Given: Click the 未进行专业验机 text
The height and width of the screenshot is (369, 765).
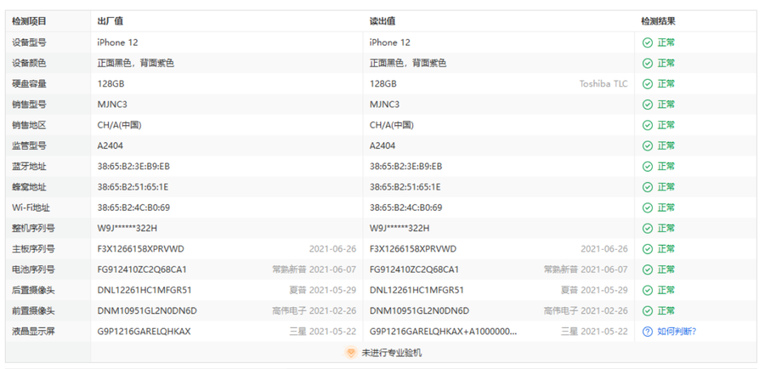Looking at the screenshot, I should pyautogui.click(x=391, y=353).
